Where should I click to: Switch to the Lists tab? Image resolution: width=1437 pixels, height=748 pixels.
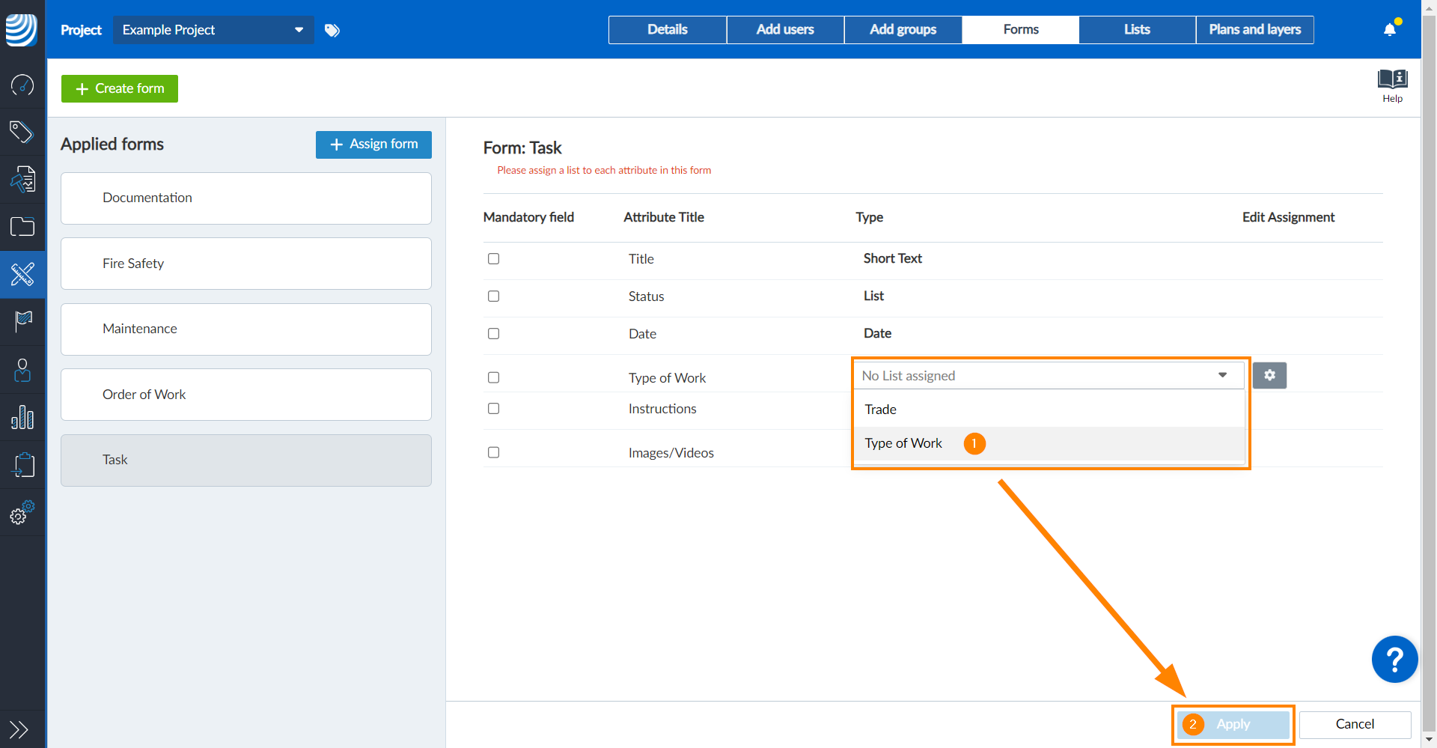1137,30
